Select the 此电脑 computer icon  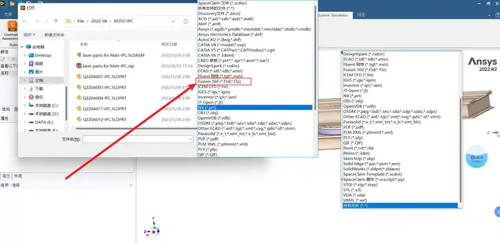pyautogui.click(x=29, y=47)
